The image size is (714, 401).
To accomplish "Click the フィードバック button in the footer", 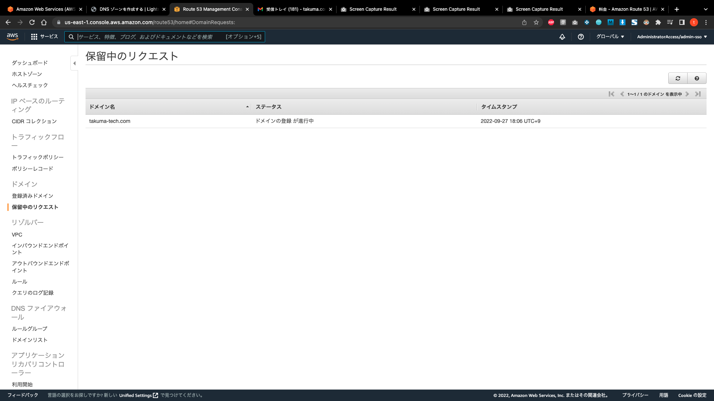I will (x=23, y=395).
